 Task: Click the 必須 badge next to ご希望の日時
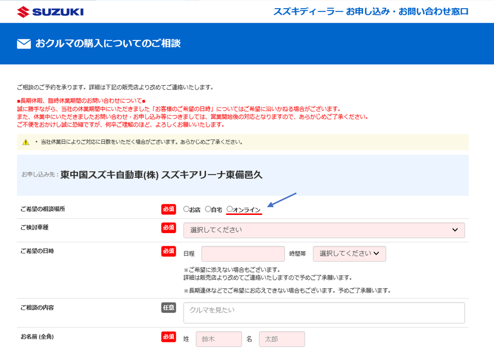point(169,251)
